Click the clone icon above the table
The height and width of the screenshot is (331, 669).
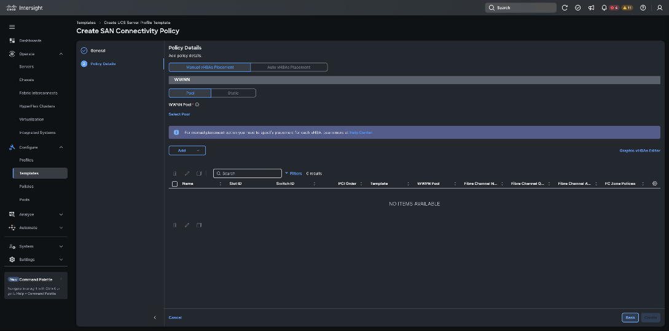click(x=199, y=174)
